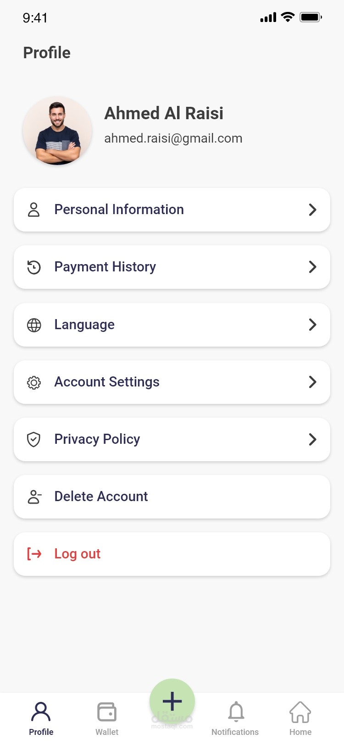Open the Notifications tab
This screenshot has height=745, width=344.
235,718
